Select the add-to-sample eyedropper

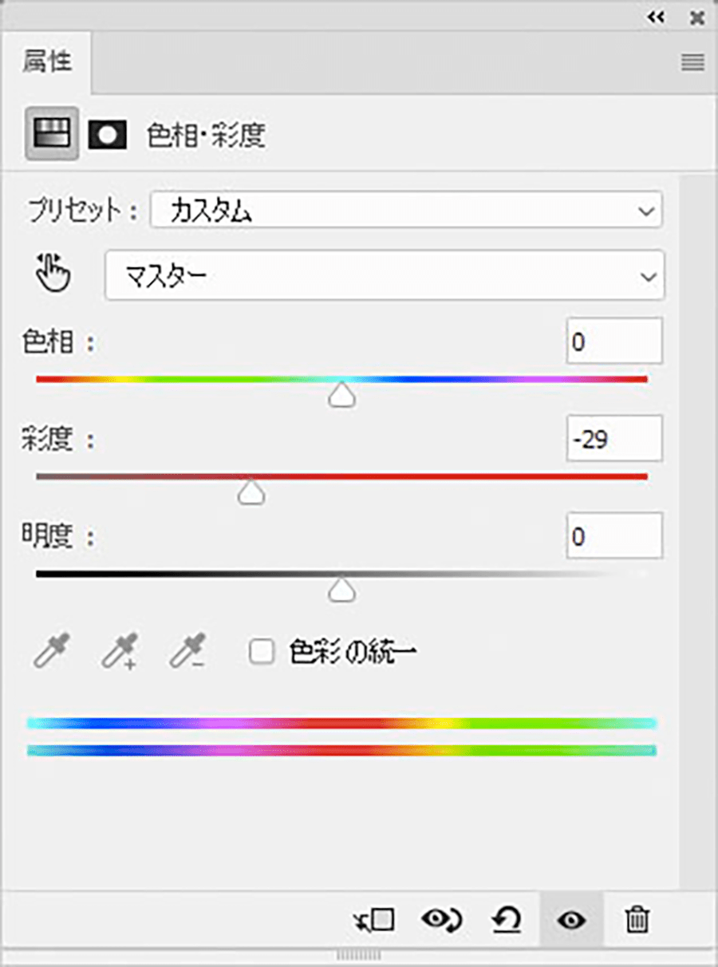coord(120,651)
